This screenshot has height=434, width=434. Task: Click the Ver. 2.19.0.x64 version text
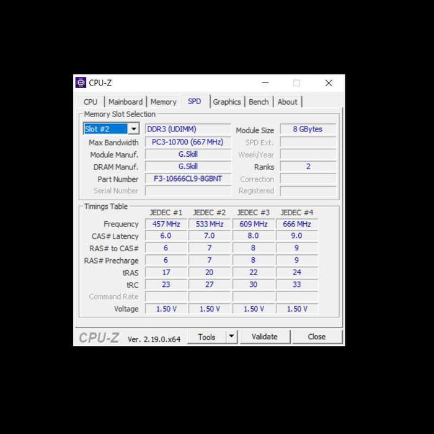tap(154, 339)
